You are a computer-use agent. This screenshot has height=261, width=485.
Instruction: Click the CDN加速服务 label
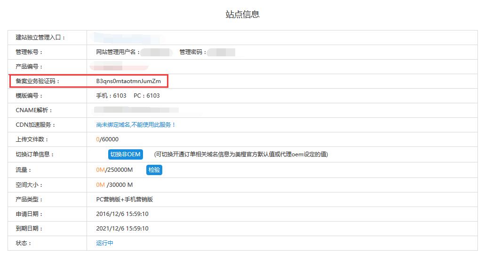pyautogui.click(x=36, y=125)
